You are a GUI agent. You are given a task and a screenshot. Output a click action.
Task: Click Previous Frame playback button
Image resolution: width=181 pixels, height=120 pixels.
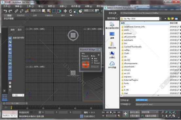click(x=107, y=112)
